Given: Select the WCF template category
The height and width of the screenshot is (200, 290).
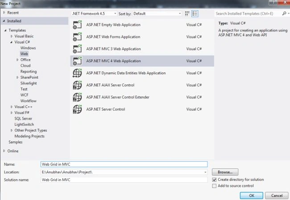Looking at the screenshot, I should click(x=25, y=95).
